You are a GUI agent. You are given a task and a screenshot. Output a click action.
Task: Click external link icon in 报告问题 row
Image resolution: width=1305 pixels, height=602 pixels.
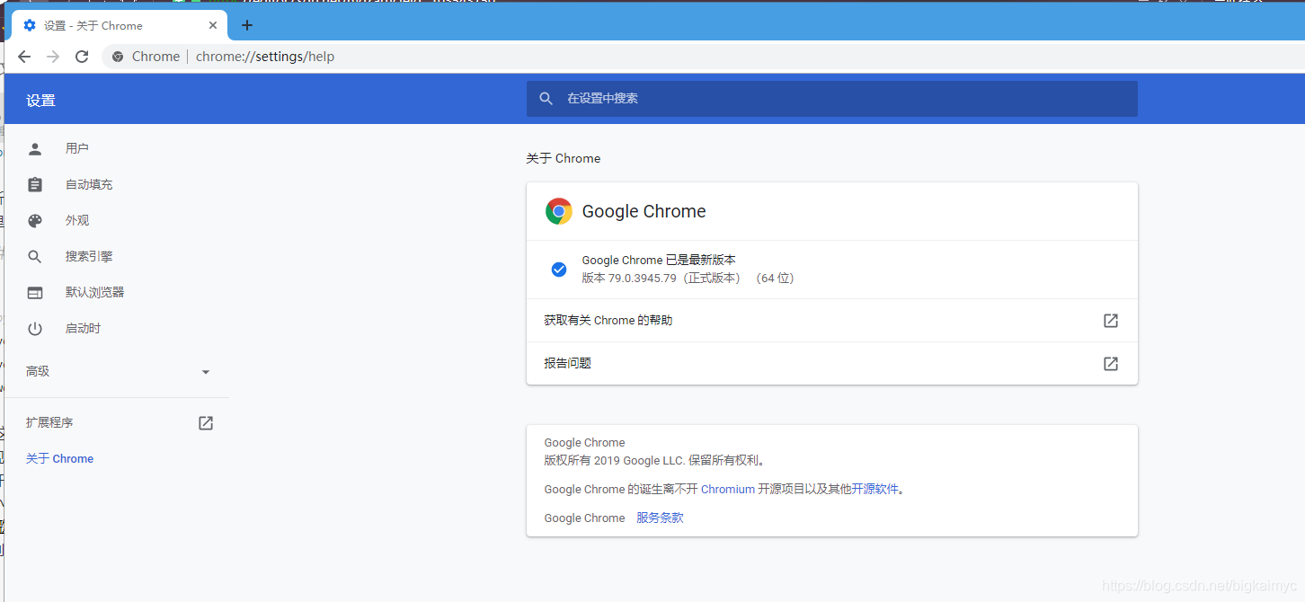click(1111, 364)
